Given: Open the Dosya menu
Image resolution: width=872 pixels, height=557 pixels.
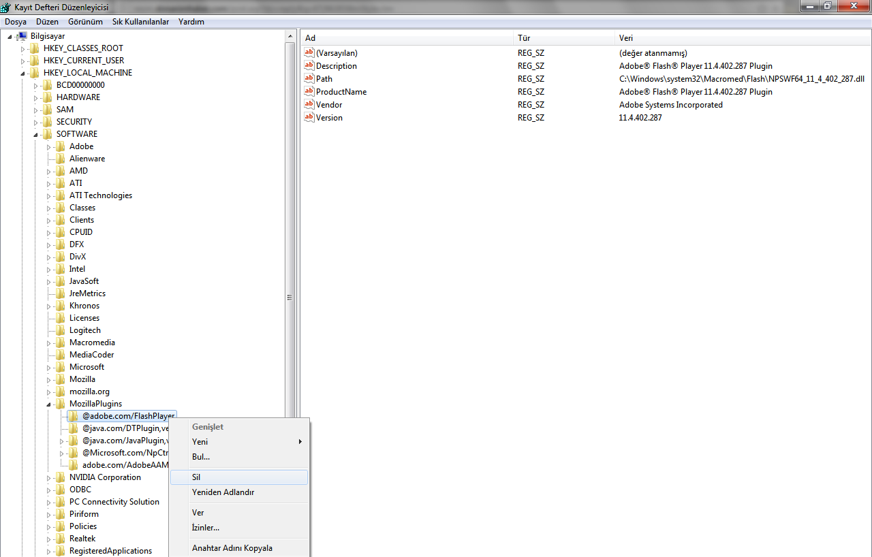Looking at the screenshot, I should [x=16, y=22].
